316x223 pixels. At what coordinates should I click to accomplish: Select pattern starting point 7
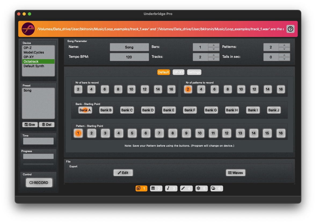159,133
